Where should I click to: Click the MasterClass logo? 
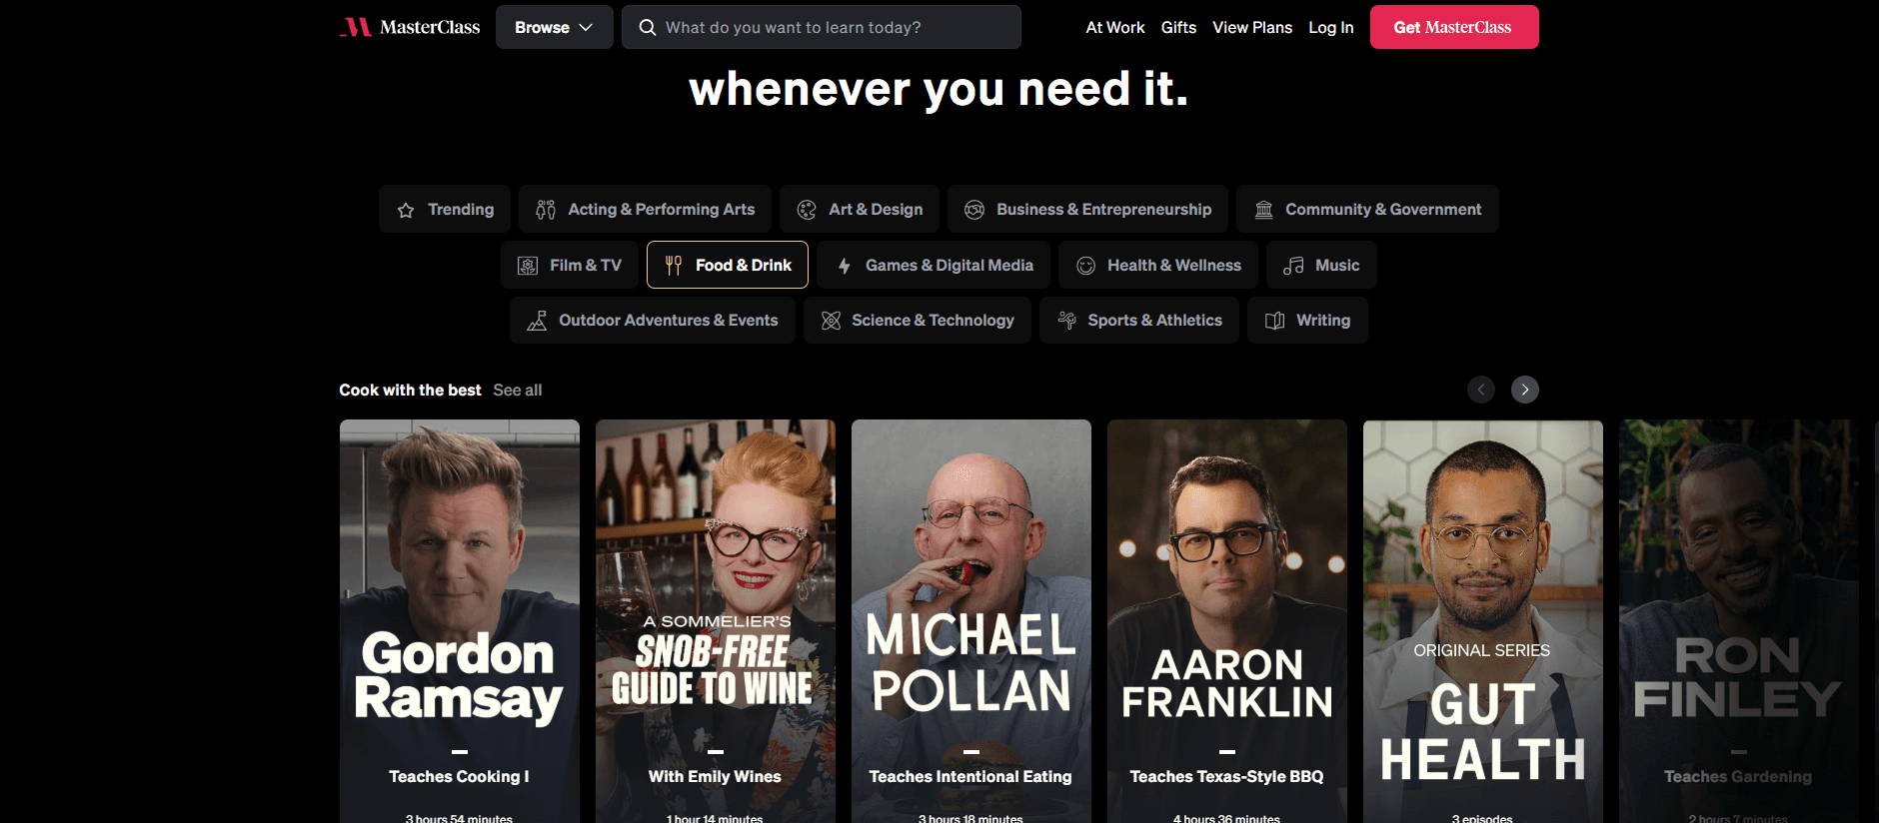tap(410, 27)
